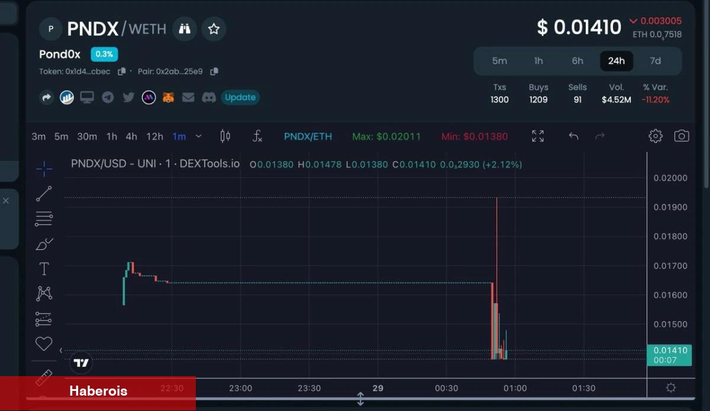The width and height of the screenshot is (710, 411).
Task: Open the website monitor icon
Action: point(87,98)
